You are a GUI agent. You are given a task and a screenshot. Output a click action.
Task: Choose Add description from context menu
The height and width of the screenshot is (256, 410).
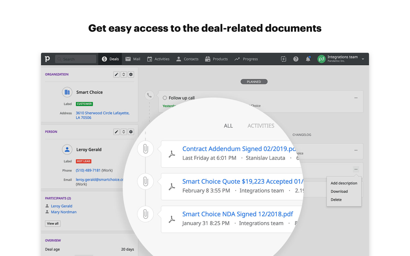click(x=344, y=183)
